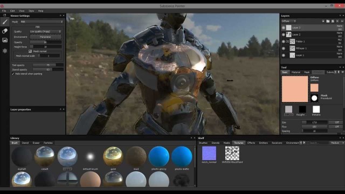Switch to Particles tab in Library
Screen dimensions: 345x194
(x=48, y=143)
